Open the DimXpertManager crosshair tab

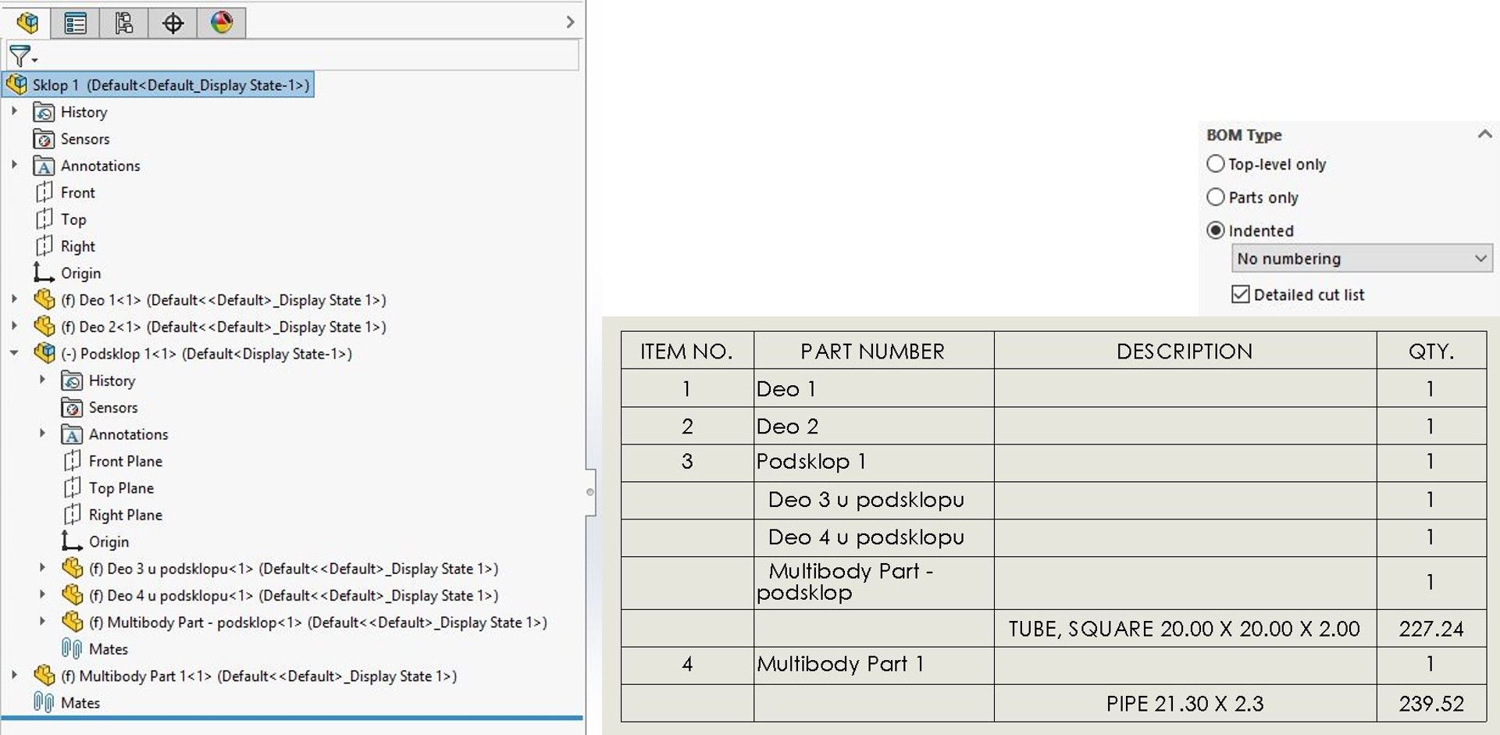(x=173, y=23)
